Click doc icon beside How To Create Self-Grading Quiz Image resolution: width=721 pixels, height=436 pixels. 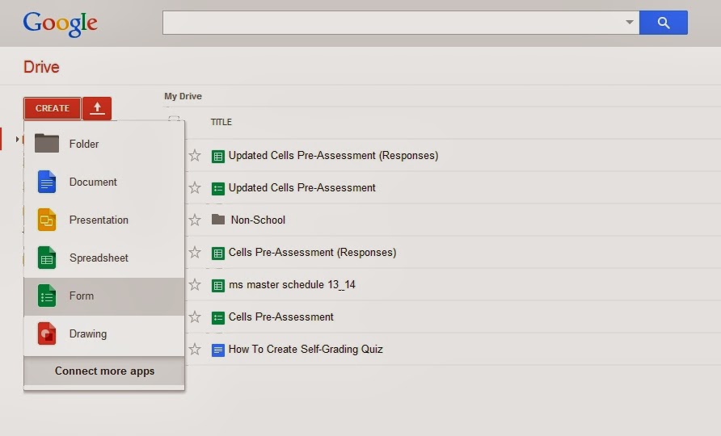218,350
